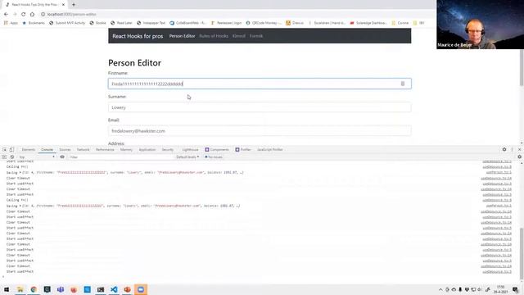The height and width of the screenshot is (295, 524).
Task: Open the QRCode Monkey bookmark
Action: tap(264, 23)
